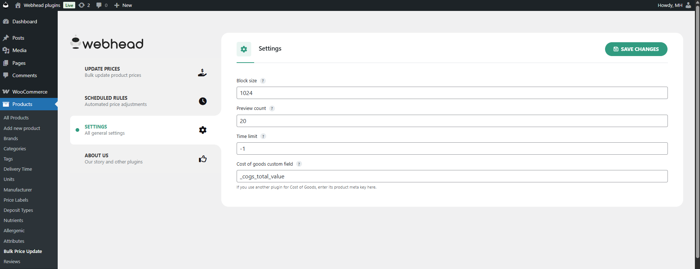Open the Bulk Price Update submenu item
700x269 pixels.
23,252
